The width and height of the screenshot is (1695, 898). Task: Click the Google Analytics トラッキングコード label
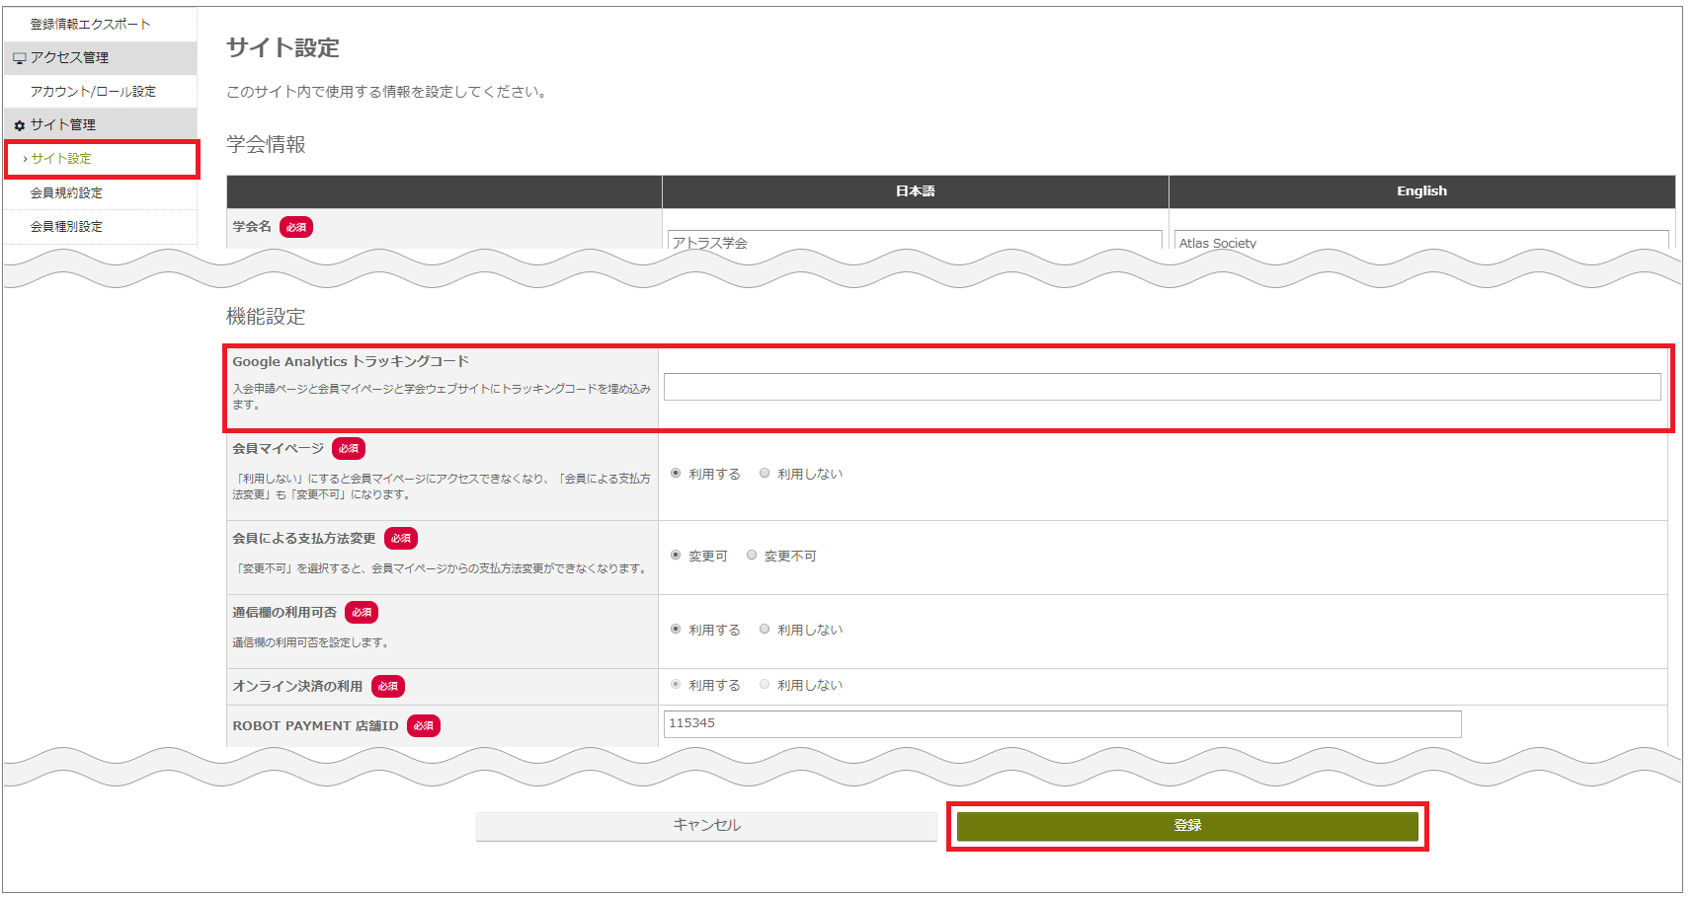coord(351,362)
